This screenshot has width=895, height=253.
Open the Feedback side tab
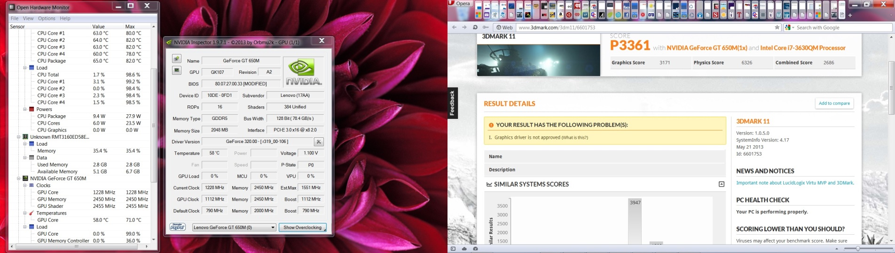point(452,103)
